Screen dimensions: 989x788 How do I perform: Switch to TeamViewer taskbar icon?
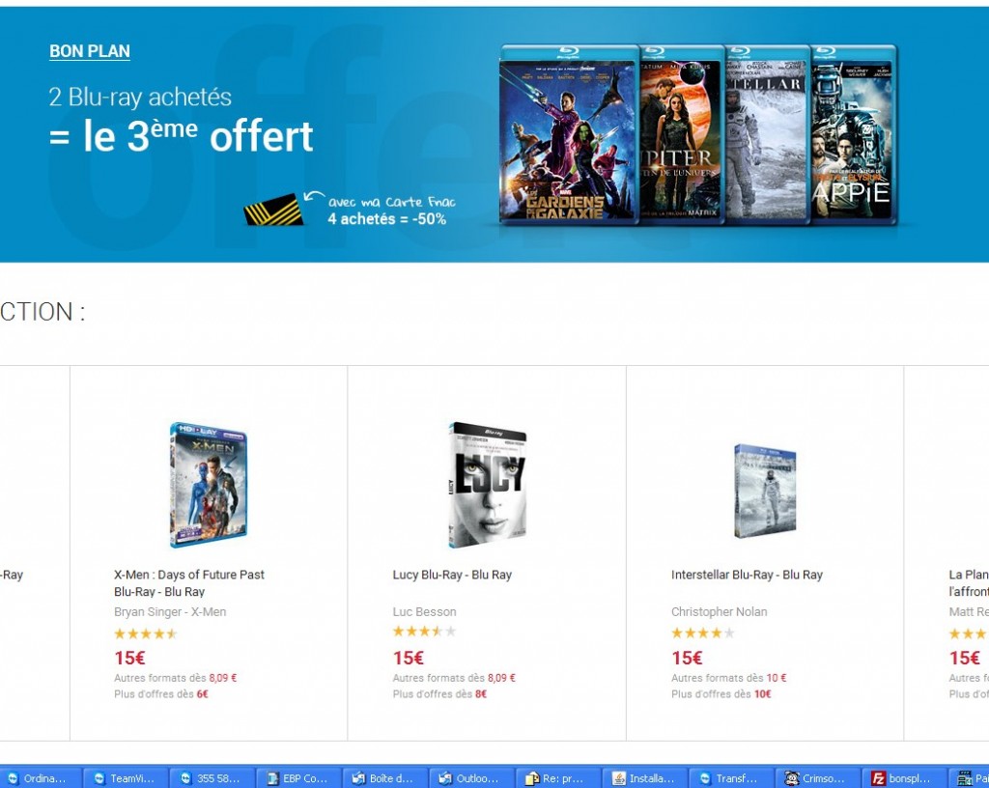click(x=126, y=778)
